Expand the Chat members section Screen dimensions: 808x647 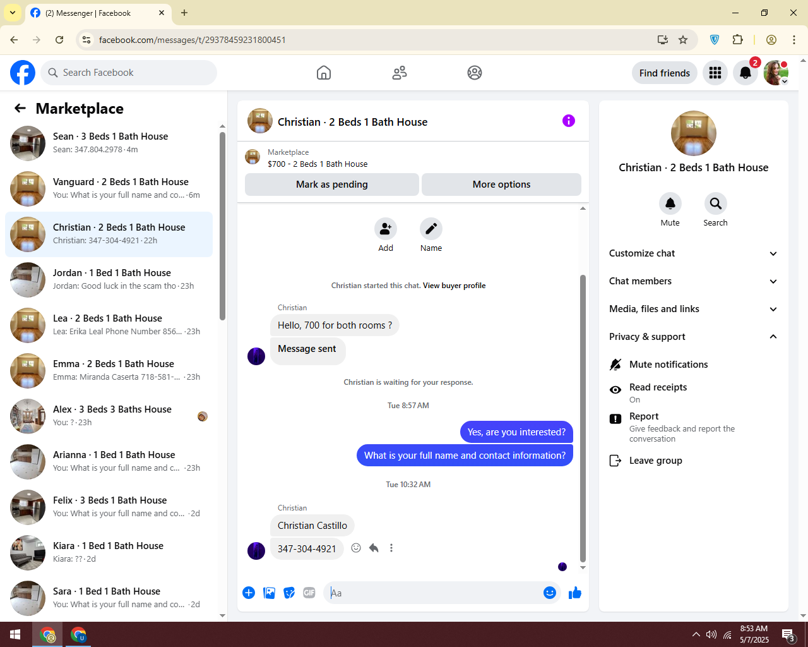click(694, 281)
